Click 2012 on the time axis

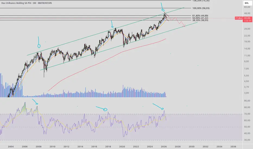[x=66, y=147]
